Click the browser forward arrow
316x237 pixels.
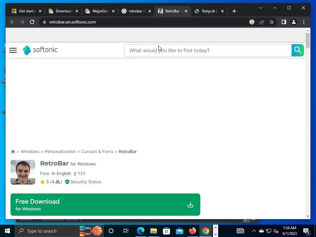point(22,22)
